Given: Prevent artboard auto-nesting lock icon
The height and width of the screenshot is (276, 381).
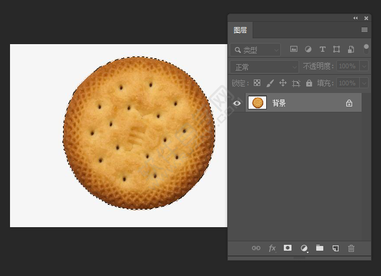Looking at the screenshot, I should 296,83.
